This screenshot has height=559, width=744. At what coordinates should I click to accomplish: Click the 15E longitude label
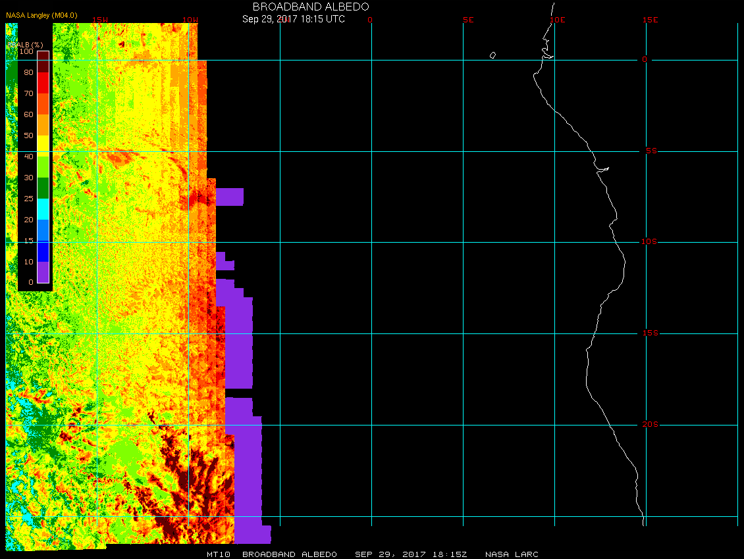pos(651,20)
